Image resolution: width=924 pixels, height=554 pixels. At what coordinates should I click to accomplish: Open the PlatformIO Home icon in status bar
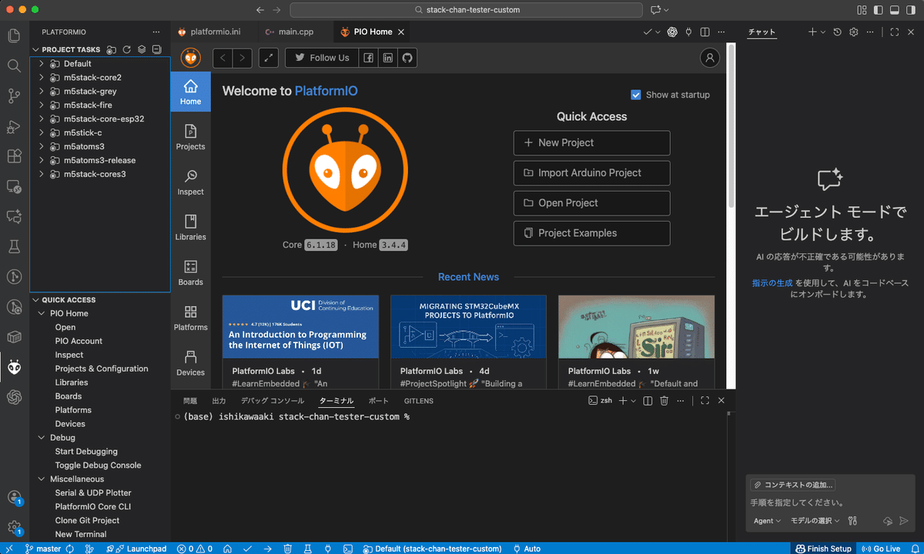228,548
